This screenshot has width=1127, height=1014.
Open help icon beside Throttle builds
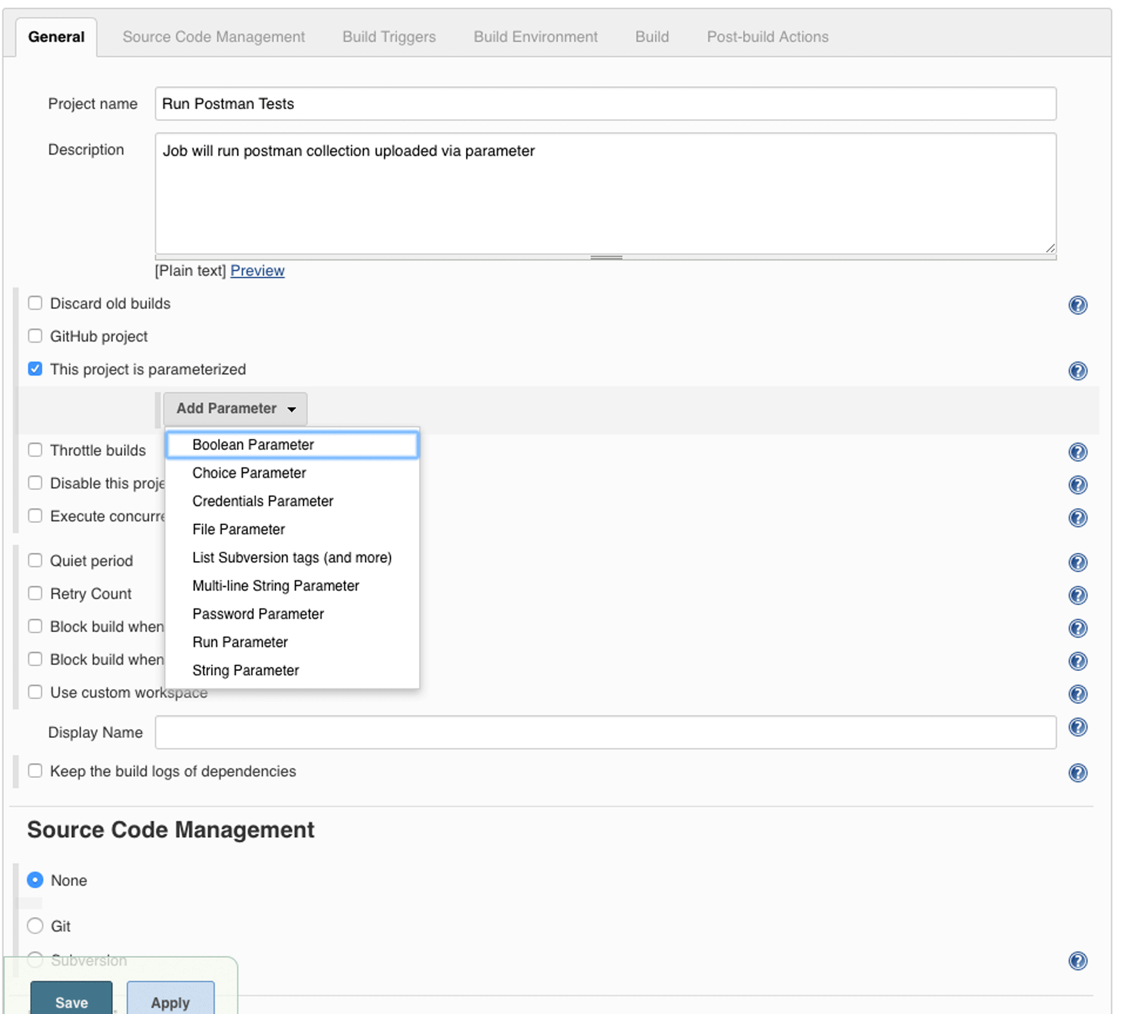1077,452
